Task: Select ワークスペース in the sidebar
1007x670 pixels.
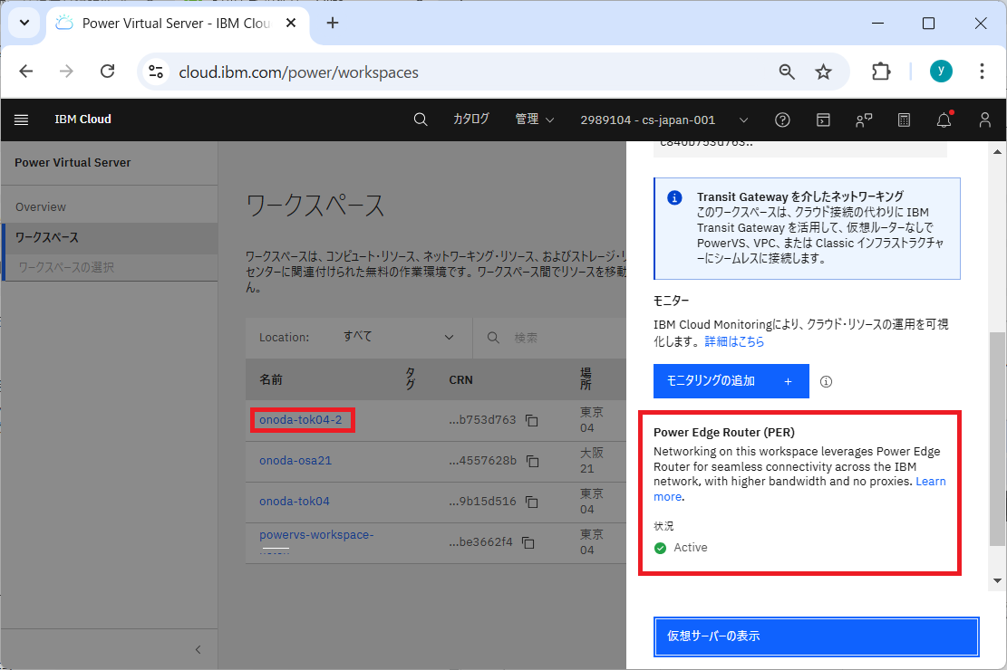Action: pyautogui.click(x=109, y=237)
